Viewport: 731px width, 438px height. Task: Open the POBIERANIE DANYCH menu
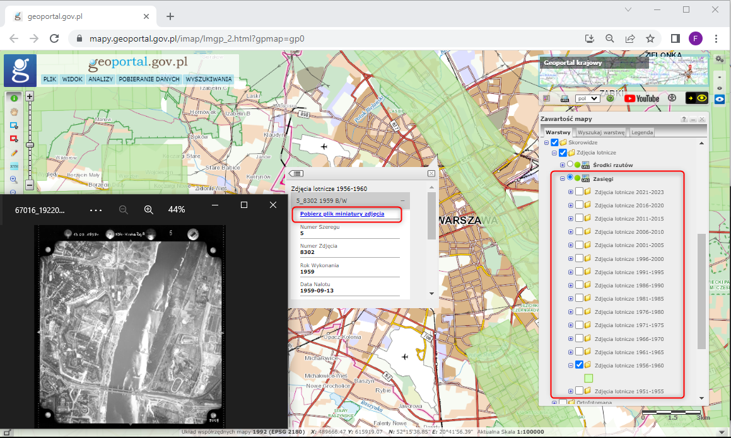pos(149,79)
